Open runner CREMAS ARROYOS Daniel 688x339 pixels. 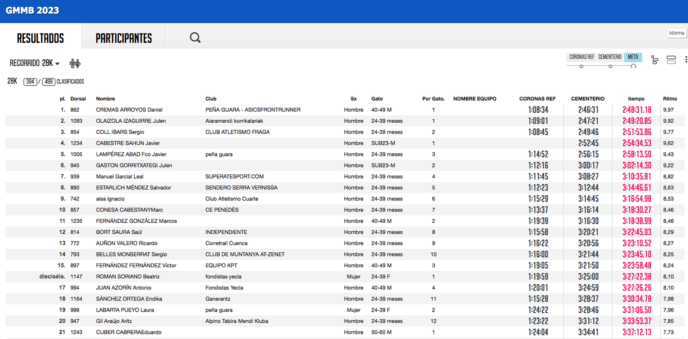(129, 110)
